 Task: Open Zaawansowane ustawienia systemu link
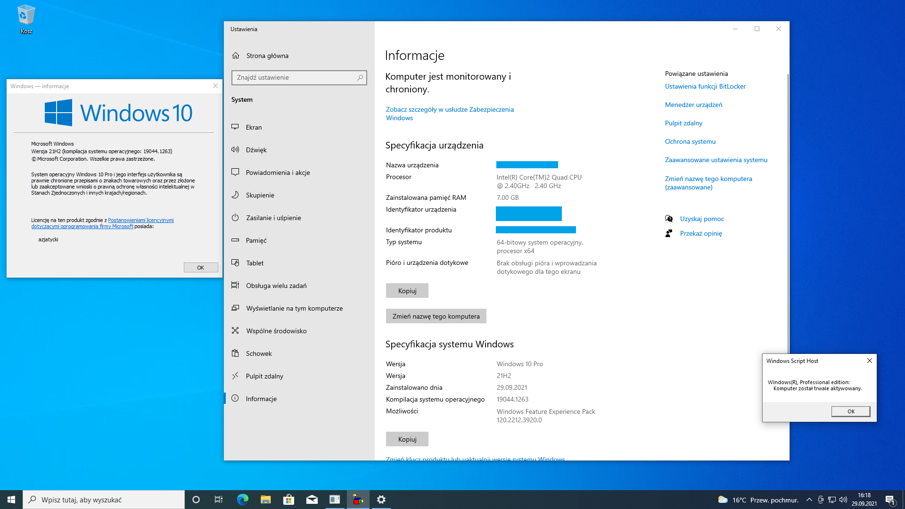pos(716,160)
